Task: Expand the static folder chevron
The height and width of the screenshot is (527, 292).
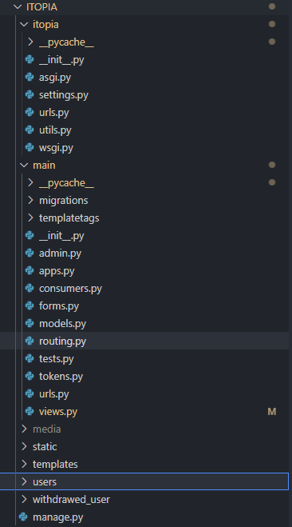Action: pos(24,446)
